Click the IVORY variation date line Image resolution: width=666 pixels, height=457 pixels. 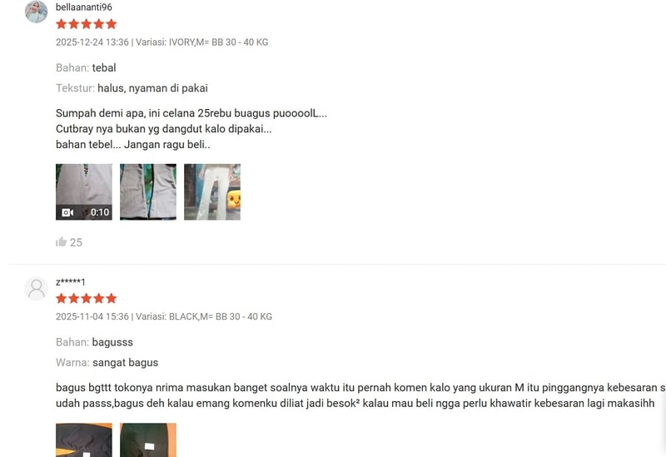click(162, 42)
